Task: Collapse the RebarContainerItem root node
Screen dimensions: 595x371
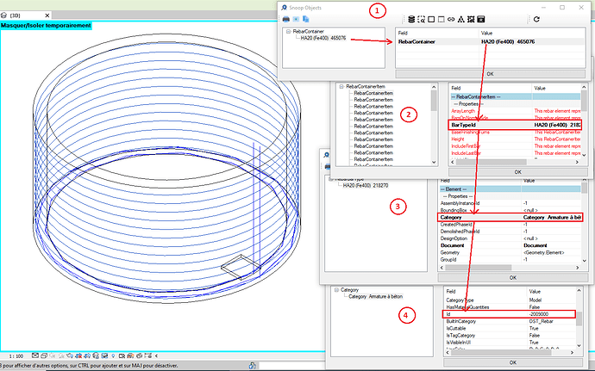Action: point(341,86)
